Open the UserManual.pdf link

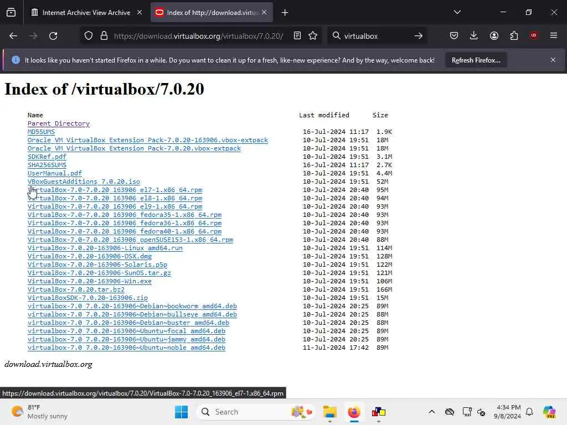[55, 173]
